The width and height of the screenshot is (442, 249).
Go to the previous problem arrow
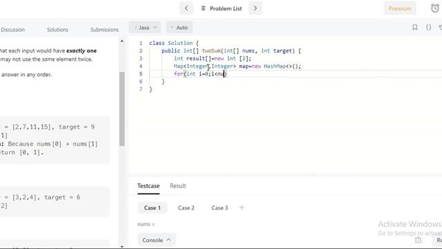186,8
